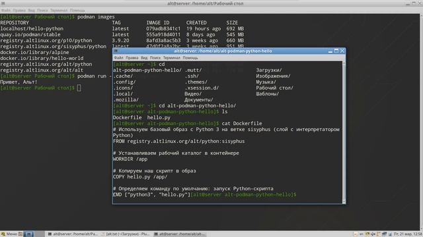Minimize the alt-podman-python-hello terminal window
This screenshot has height=237, width=423.
coord(330,51)
